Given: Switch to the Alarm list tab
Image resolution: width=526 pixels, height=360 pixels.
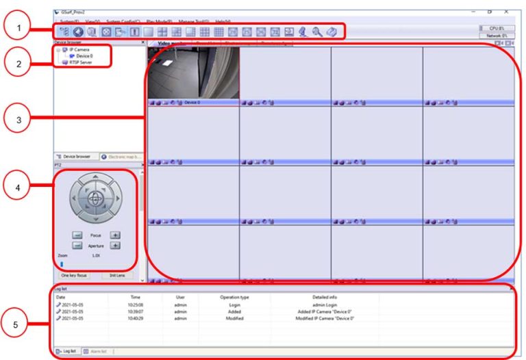Looking at the screenshot, I should point(96,351).
